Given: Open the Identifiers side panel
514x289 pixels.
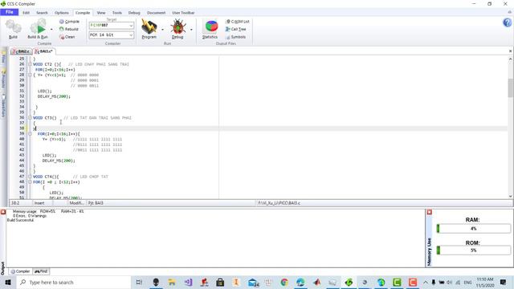Looking at the screenshot, I should tap(3, 105).
